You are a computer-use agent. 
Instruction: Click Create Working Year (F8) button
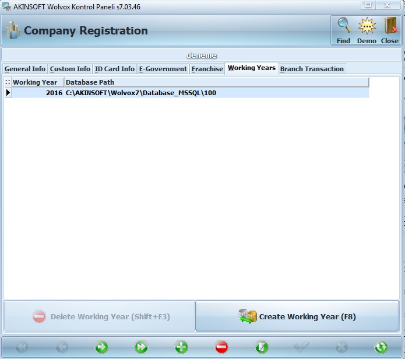297,316
